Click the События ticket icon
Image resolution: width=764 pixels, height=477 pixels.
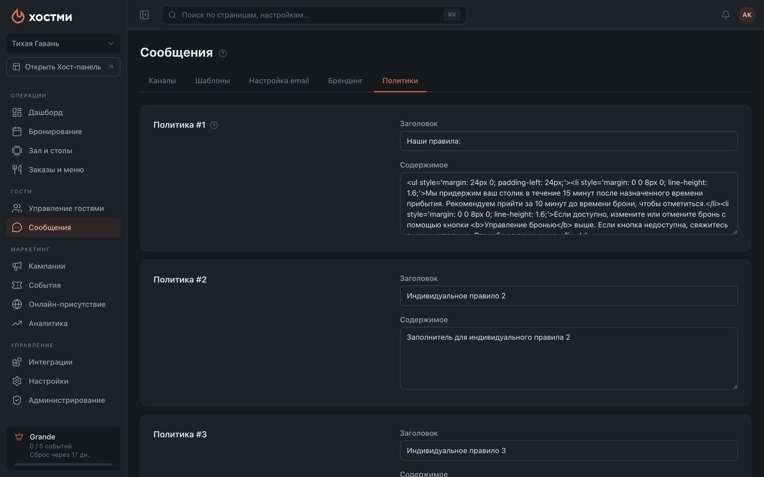[17, 285]
